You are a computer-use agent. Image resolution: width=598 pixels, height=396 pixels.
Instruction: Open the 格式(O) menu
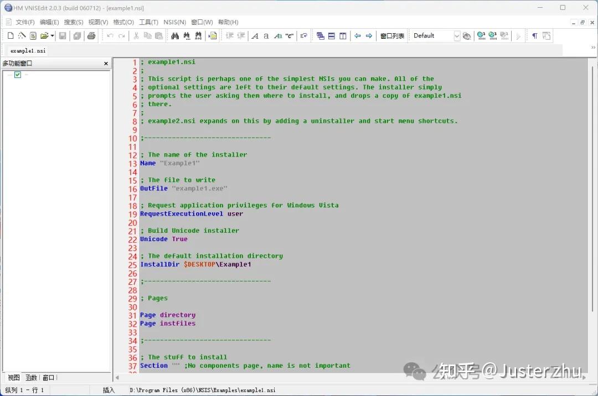pyautogui.click(x=123, y=22)
